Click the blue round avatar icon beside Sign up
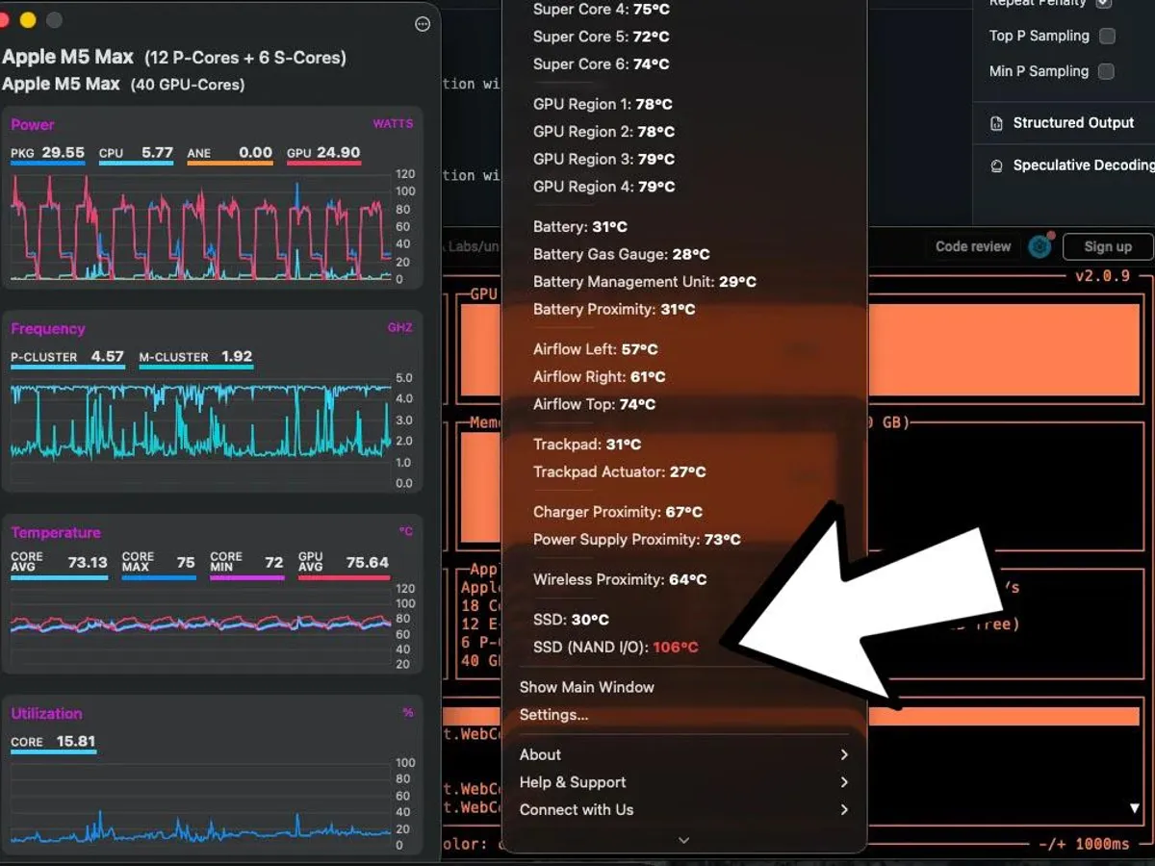 (x=1039, y=246)
